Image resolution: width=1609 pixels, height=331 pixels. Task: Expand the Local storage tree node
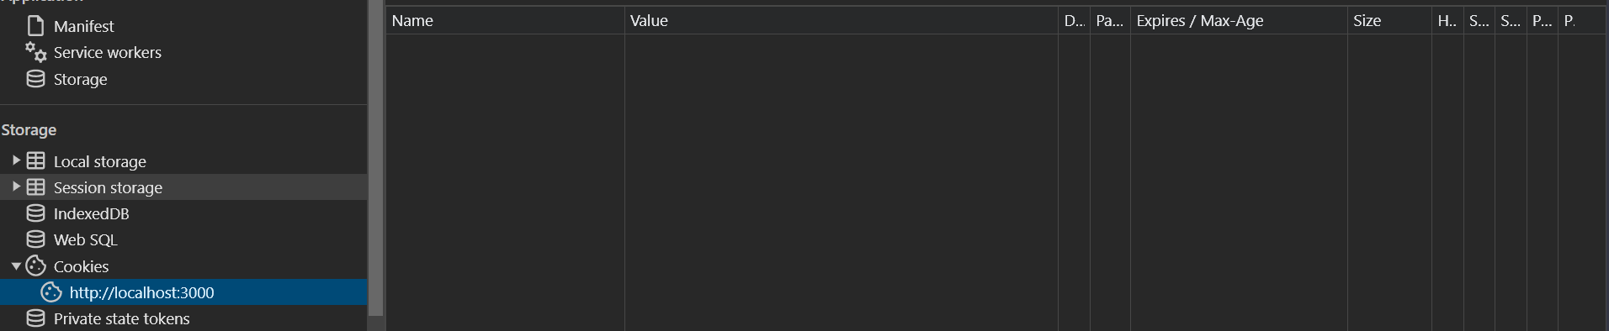click(x=16, y=160)
